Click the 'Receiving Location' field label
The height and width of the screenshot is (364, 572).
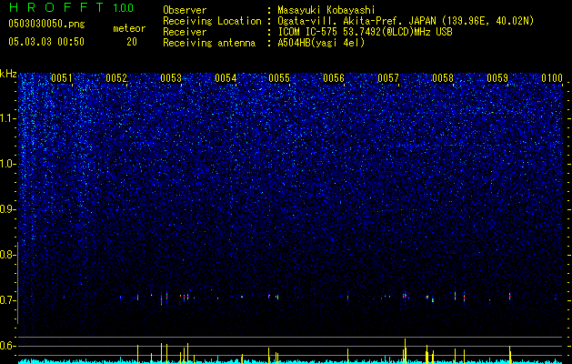coord(212,21)
